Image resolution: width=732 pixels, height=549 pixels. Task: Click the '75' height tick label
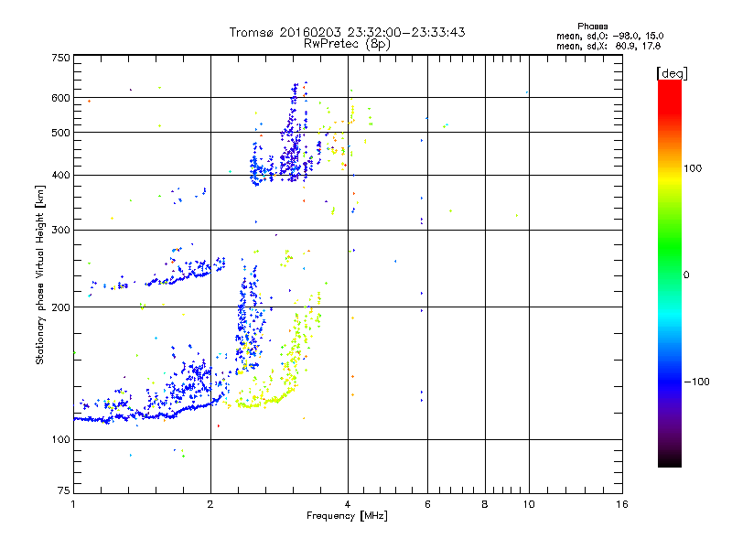(64, 490)
